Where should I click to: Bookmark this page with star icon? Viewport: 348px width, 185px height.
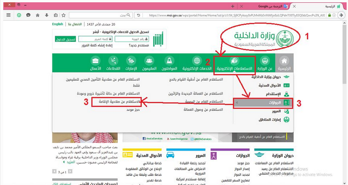click(x=64, y=15)
